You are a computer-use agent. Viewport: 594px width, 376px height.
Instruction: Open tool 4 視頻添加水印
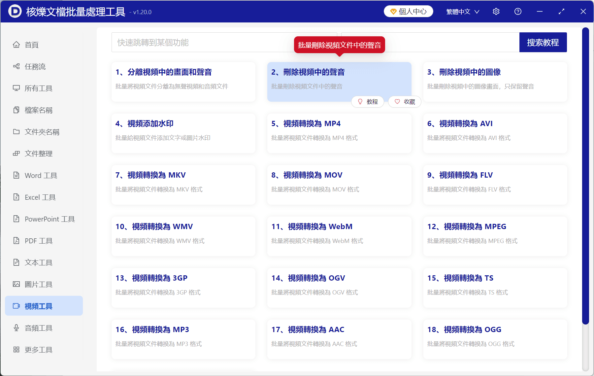(x=183, y=133)
